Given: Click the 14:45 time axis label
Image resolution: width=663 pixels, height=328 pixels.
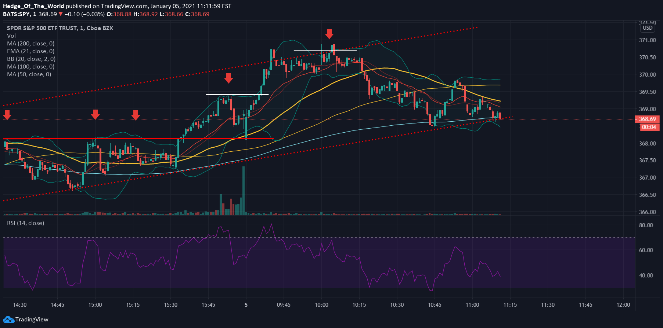Looking at the screenshot, I should (57, 305).
